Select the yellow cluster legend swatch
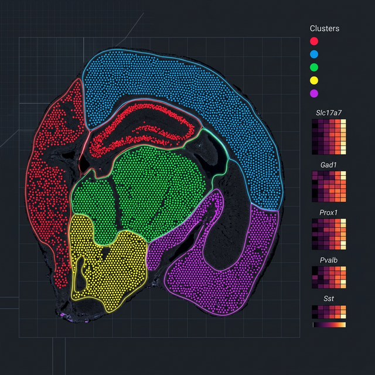This screenshot has height=375, width=375. (x=314, y=80)
